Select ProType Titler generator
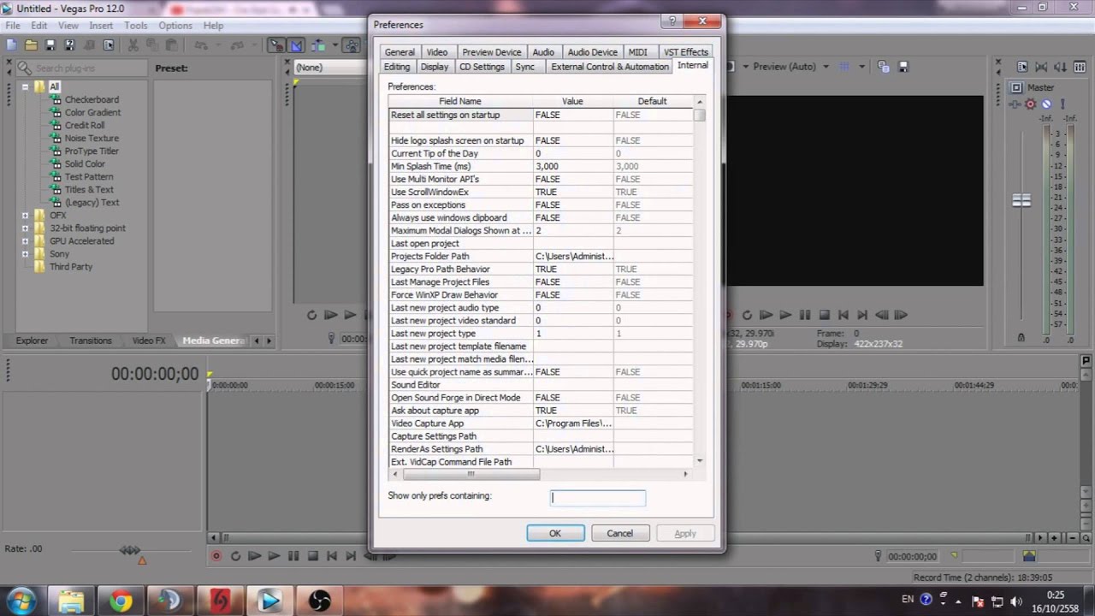Image resolution: width=1095 pixels, height=616 pixels. point(92,151)
